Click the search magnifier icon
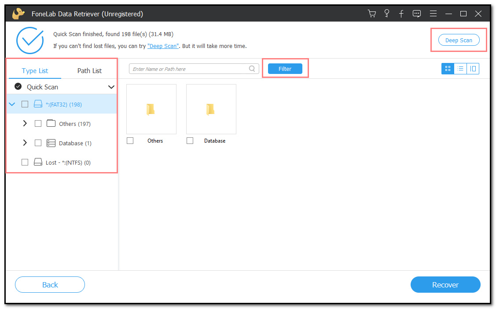This screenshot has width=496, height=309. [252, 69]
